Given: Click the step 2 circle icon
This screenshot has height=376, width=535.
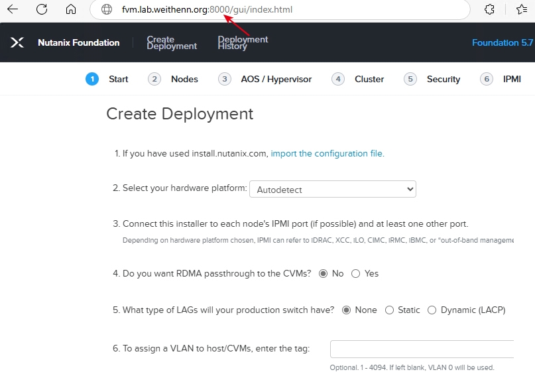Looking at the screenshot, I should [154, 79].
